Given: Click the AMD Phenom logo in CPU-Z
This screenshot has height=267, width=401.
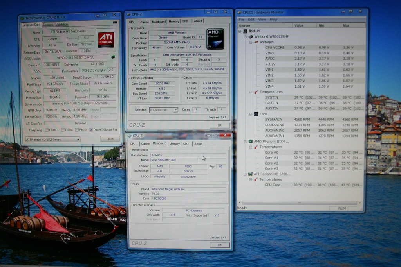Looking at the screenshot, I should click(215, 39).
